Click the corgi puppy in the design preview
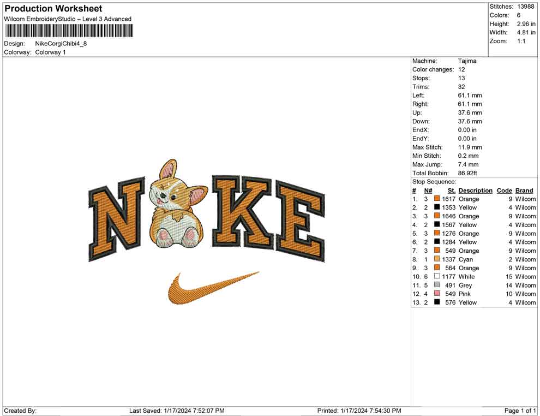540x416 pixels. tap(178, 204)
